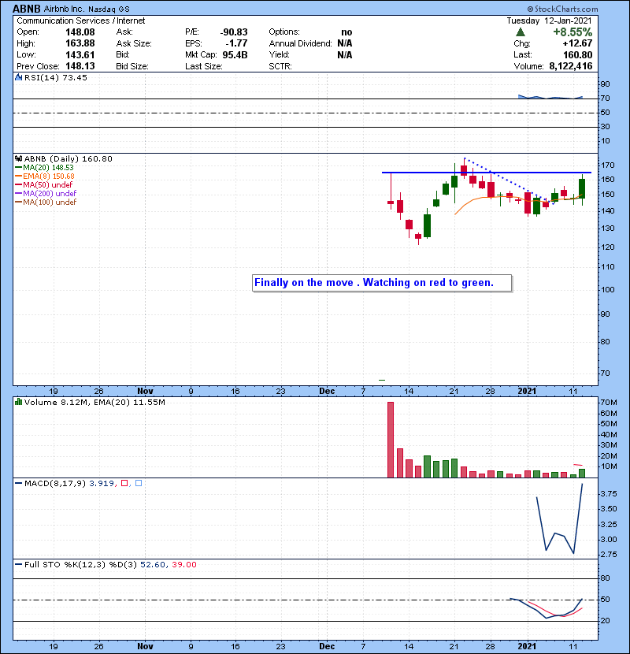Click the MA(50) undef legend entry
The width and height of the screenshot is (630, 654).
pyautogui.click(x=44, y=184)
